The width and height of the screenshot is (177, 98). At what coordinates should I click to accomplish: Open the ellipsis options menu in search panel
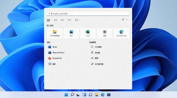tap(127, 19)
